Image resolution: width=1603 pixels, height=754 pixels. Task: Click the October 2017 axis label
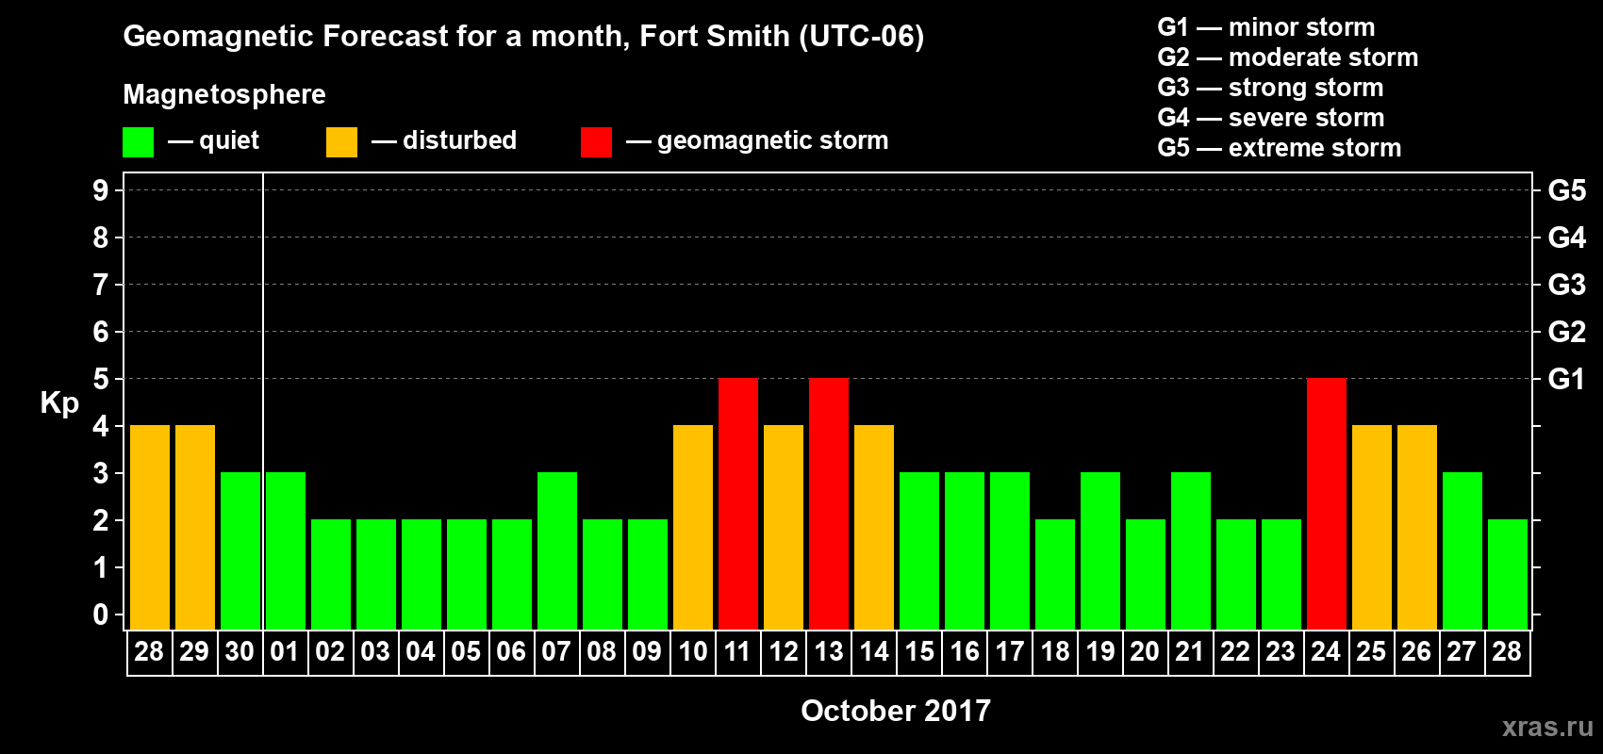click(x=896, y=711)
